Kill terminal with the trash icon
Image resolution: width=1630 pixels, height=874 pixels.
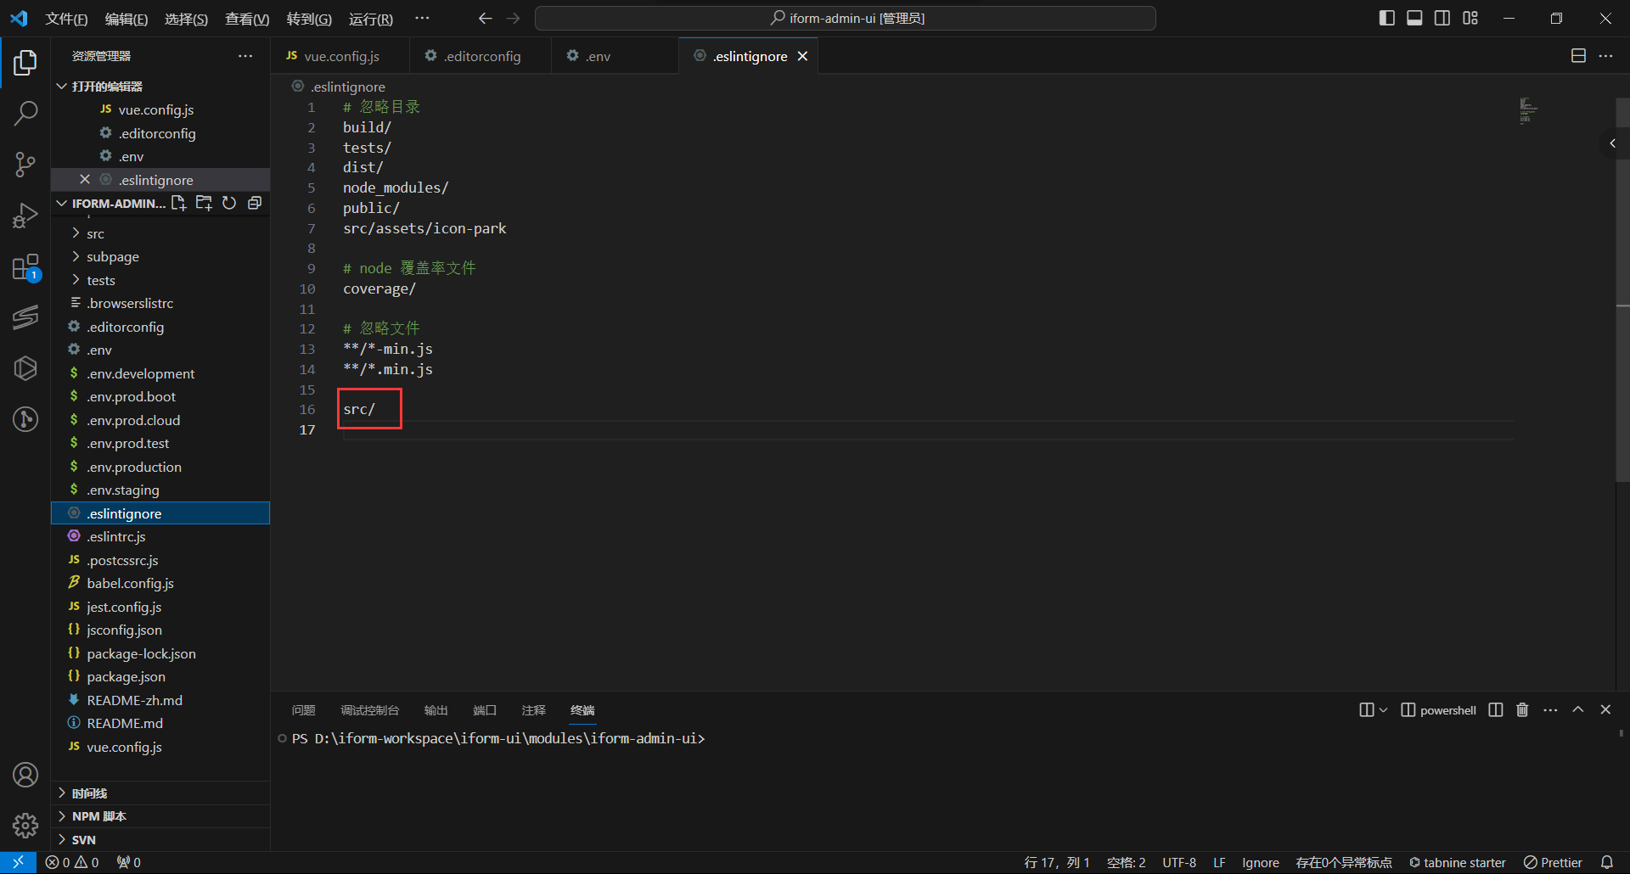click(x=1522, y=710)
